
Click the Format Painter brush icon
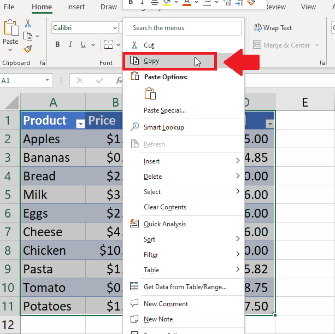pyautogui.click(x=28, y=49)
